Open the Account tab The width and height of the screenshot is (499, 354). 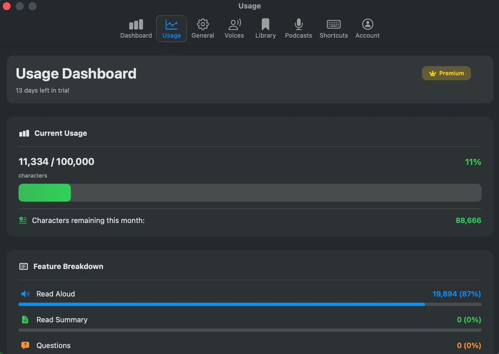367,29
